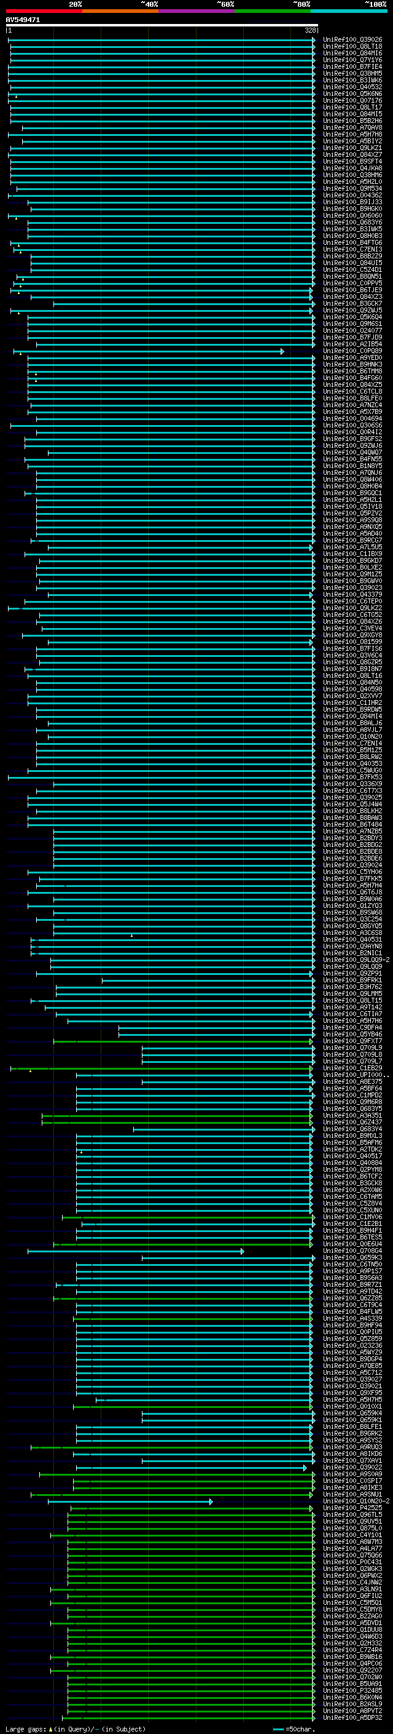The image size is (393, 1734).
Task: Select the UniRef100_Q0E6U4 label
Action: click(x=352, y=1244)
